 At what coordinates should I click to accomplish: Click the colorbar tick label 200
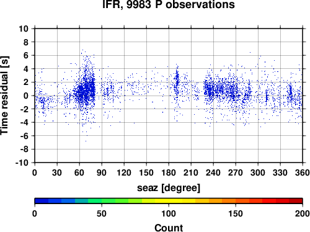(x=303, y=213)
